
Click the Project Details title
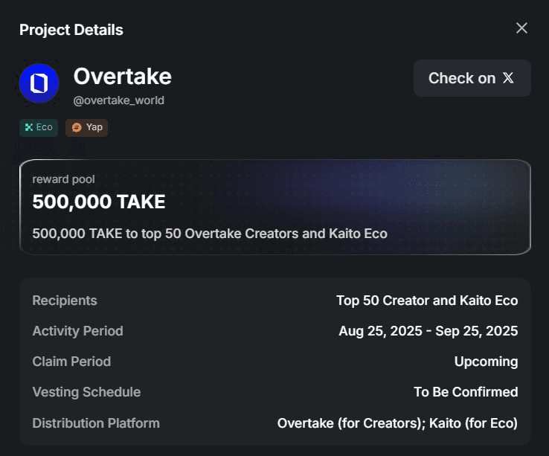coord(71,30)
